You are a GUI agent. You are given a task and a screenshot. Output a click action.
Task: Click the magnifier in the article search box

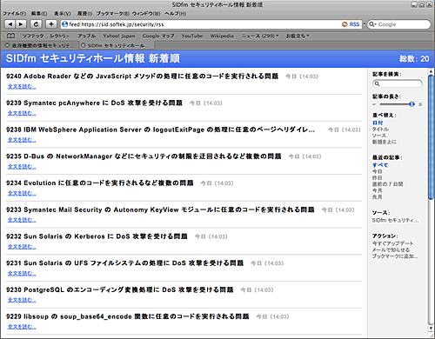[377, 83]
